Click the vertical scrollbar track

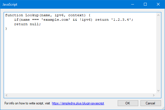158,53
